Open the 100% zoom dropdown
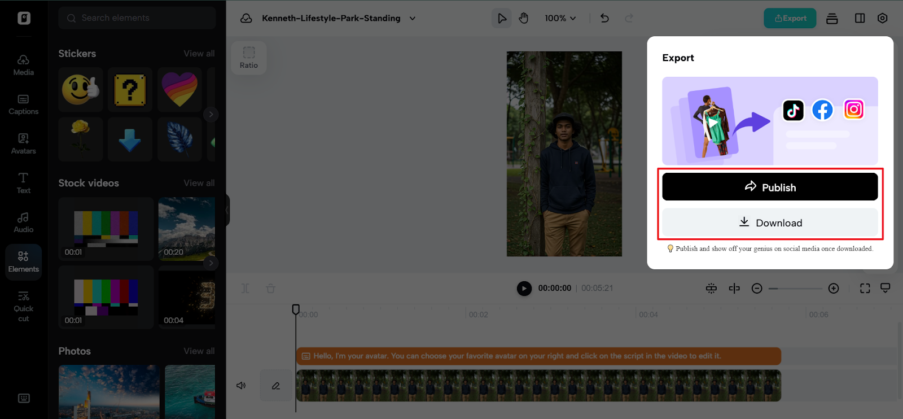This screenshot has height=419, width=903. click(x=560, y=18)
